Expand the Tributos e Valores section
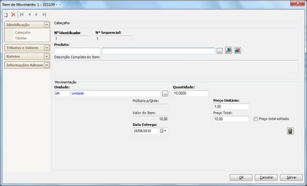307x186 pixels. pyautogui.click(x=47, y=48)
